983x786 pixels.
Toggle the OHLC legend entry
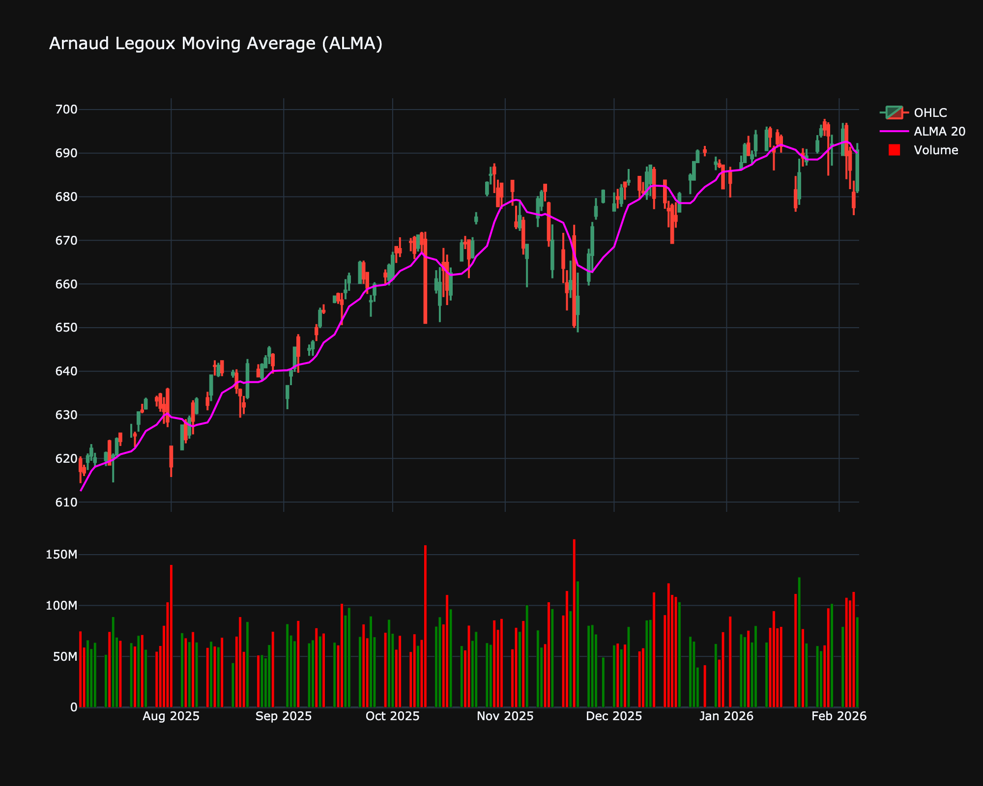pyautogui.click(x=930, y=112)
